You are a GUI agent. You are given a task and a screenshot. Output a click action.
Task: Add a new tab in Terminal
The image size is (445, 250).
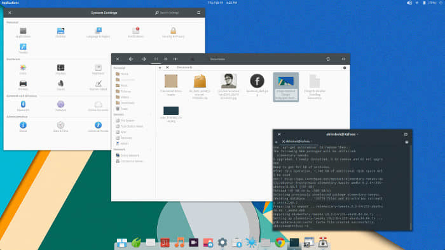(276, 141)
